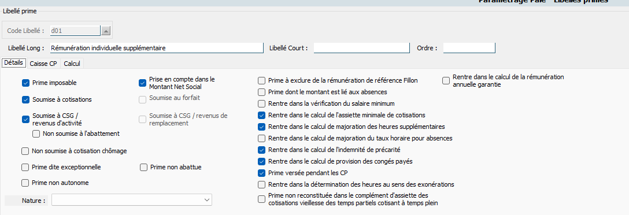Image resolution: width=629 pixels, height=215 pixels.
Task: Open the Caisse CP tab
Action: pyautogui.click(x=43, y=64)
